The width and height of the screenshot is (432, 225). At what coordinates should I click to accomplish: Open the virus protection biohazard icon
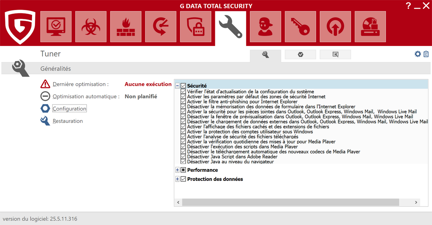tap(91, 27)
